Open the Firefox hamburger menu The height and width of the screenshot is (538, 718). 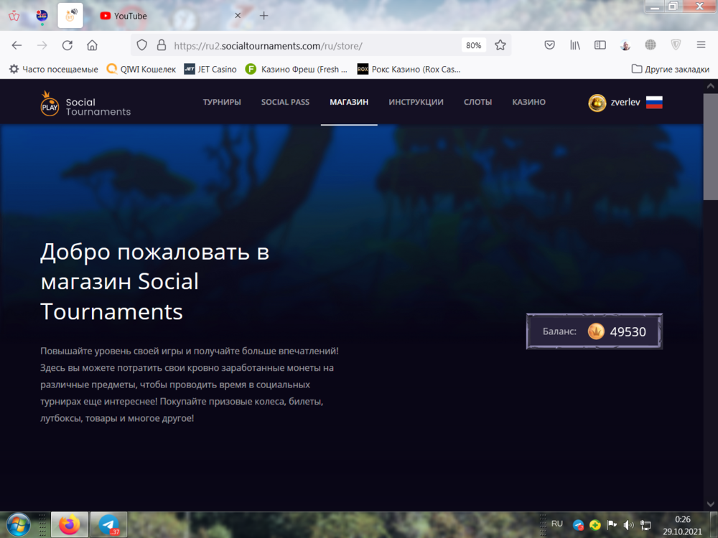[701, 44]
